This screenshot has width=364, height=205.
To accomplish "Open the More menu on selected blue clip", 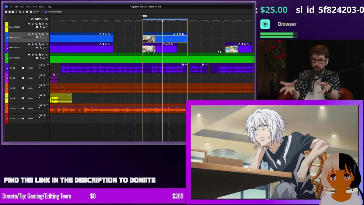I will 186,34.
